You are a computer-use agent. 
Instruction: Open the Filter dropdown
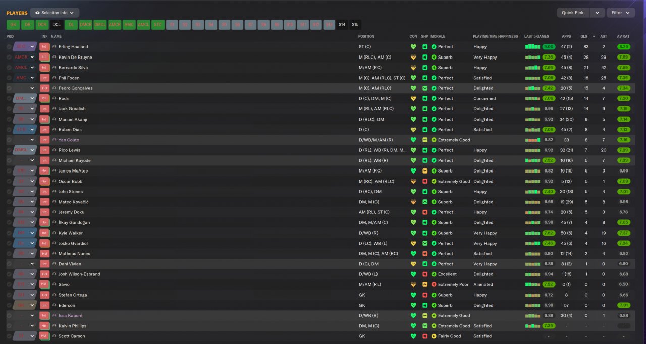pos(621,13)
